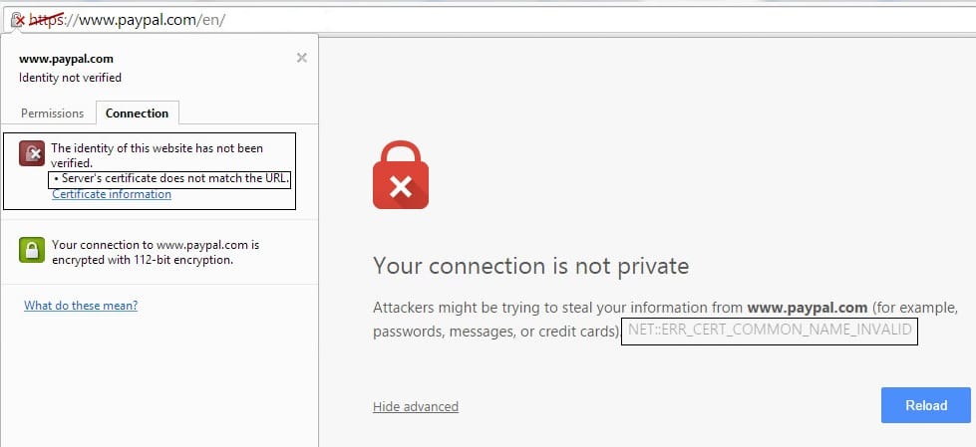976x447 pixels.
Task: Click the www.paypal.com popup heading
Action: [66, 59]
